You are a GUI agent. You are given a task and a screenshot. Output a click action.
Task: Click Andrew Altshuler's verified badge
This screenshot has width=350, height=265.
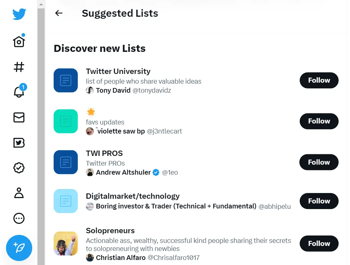(x=156, y=173)
